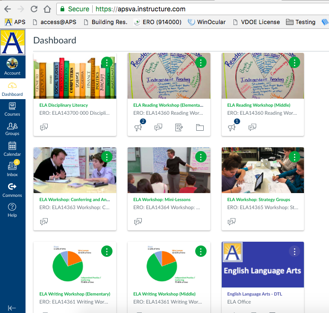Open options menu on Conferring card

107,157
